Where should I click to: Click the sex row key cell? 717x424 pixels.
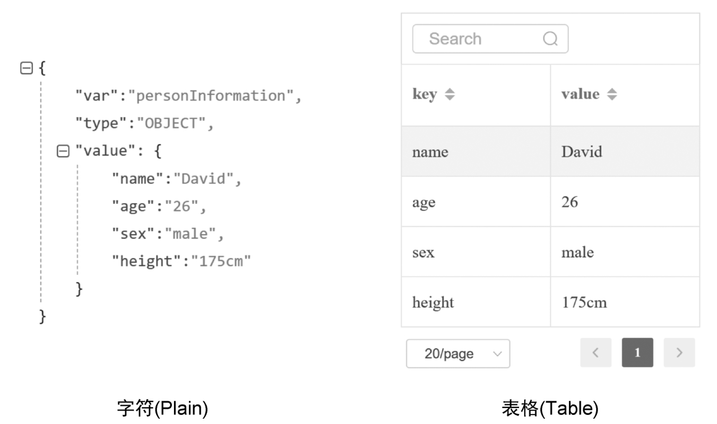pyautogui.click(x=423, y=253)
